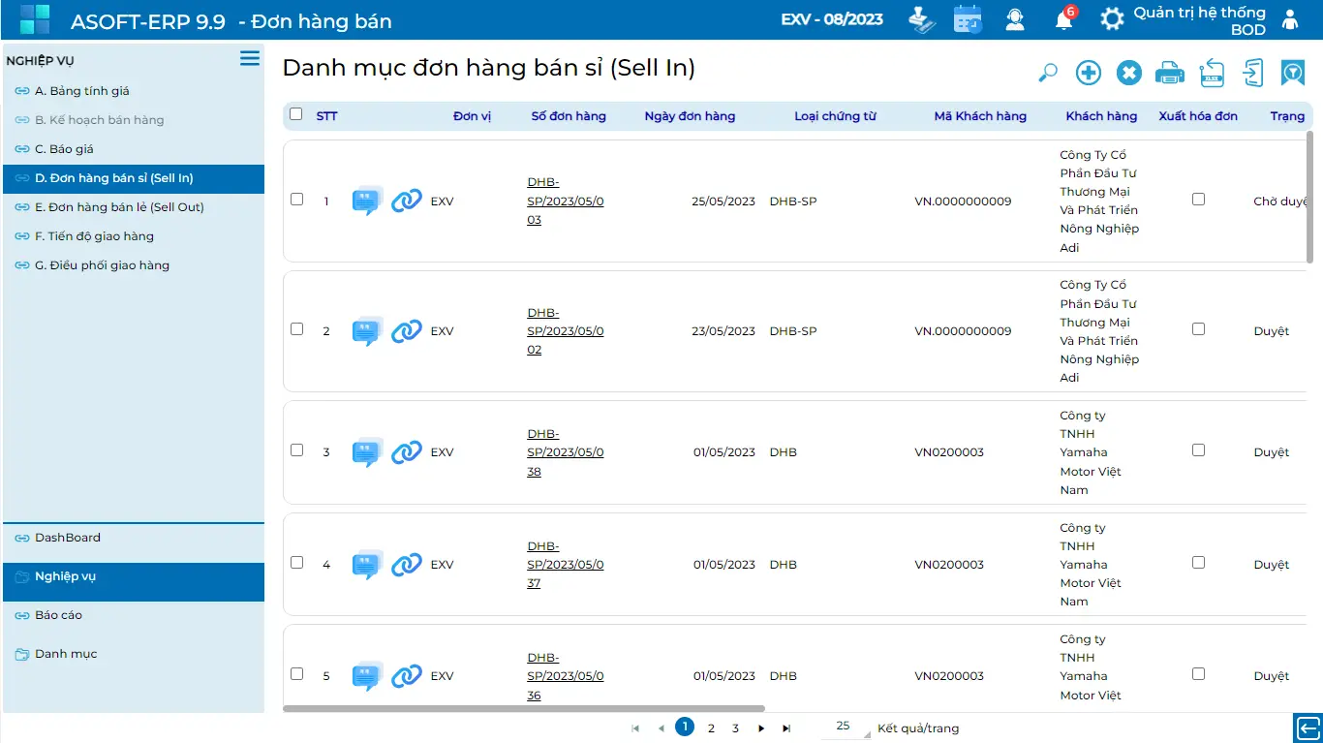Add a new sales order

(1089, 73)
